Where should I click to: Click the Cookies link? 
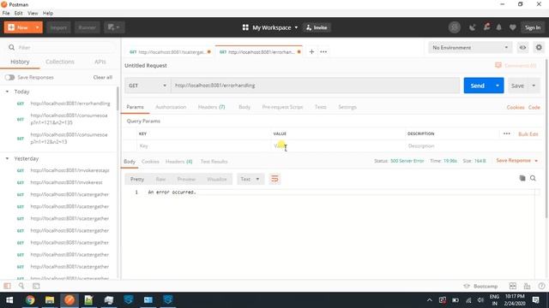point(516,107)
